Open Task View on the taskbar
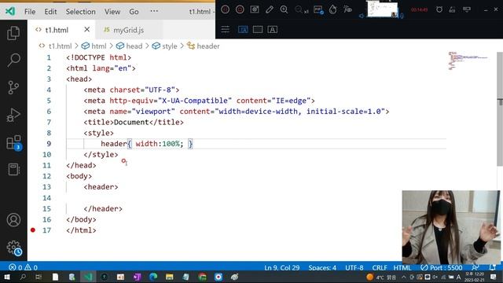The height and width of the screenshot is (283, 503). pos(39,277)
